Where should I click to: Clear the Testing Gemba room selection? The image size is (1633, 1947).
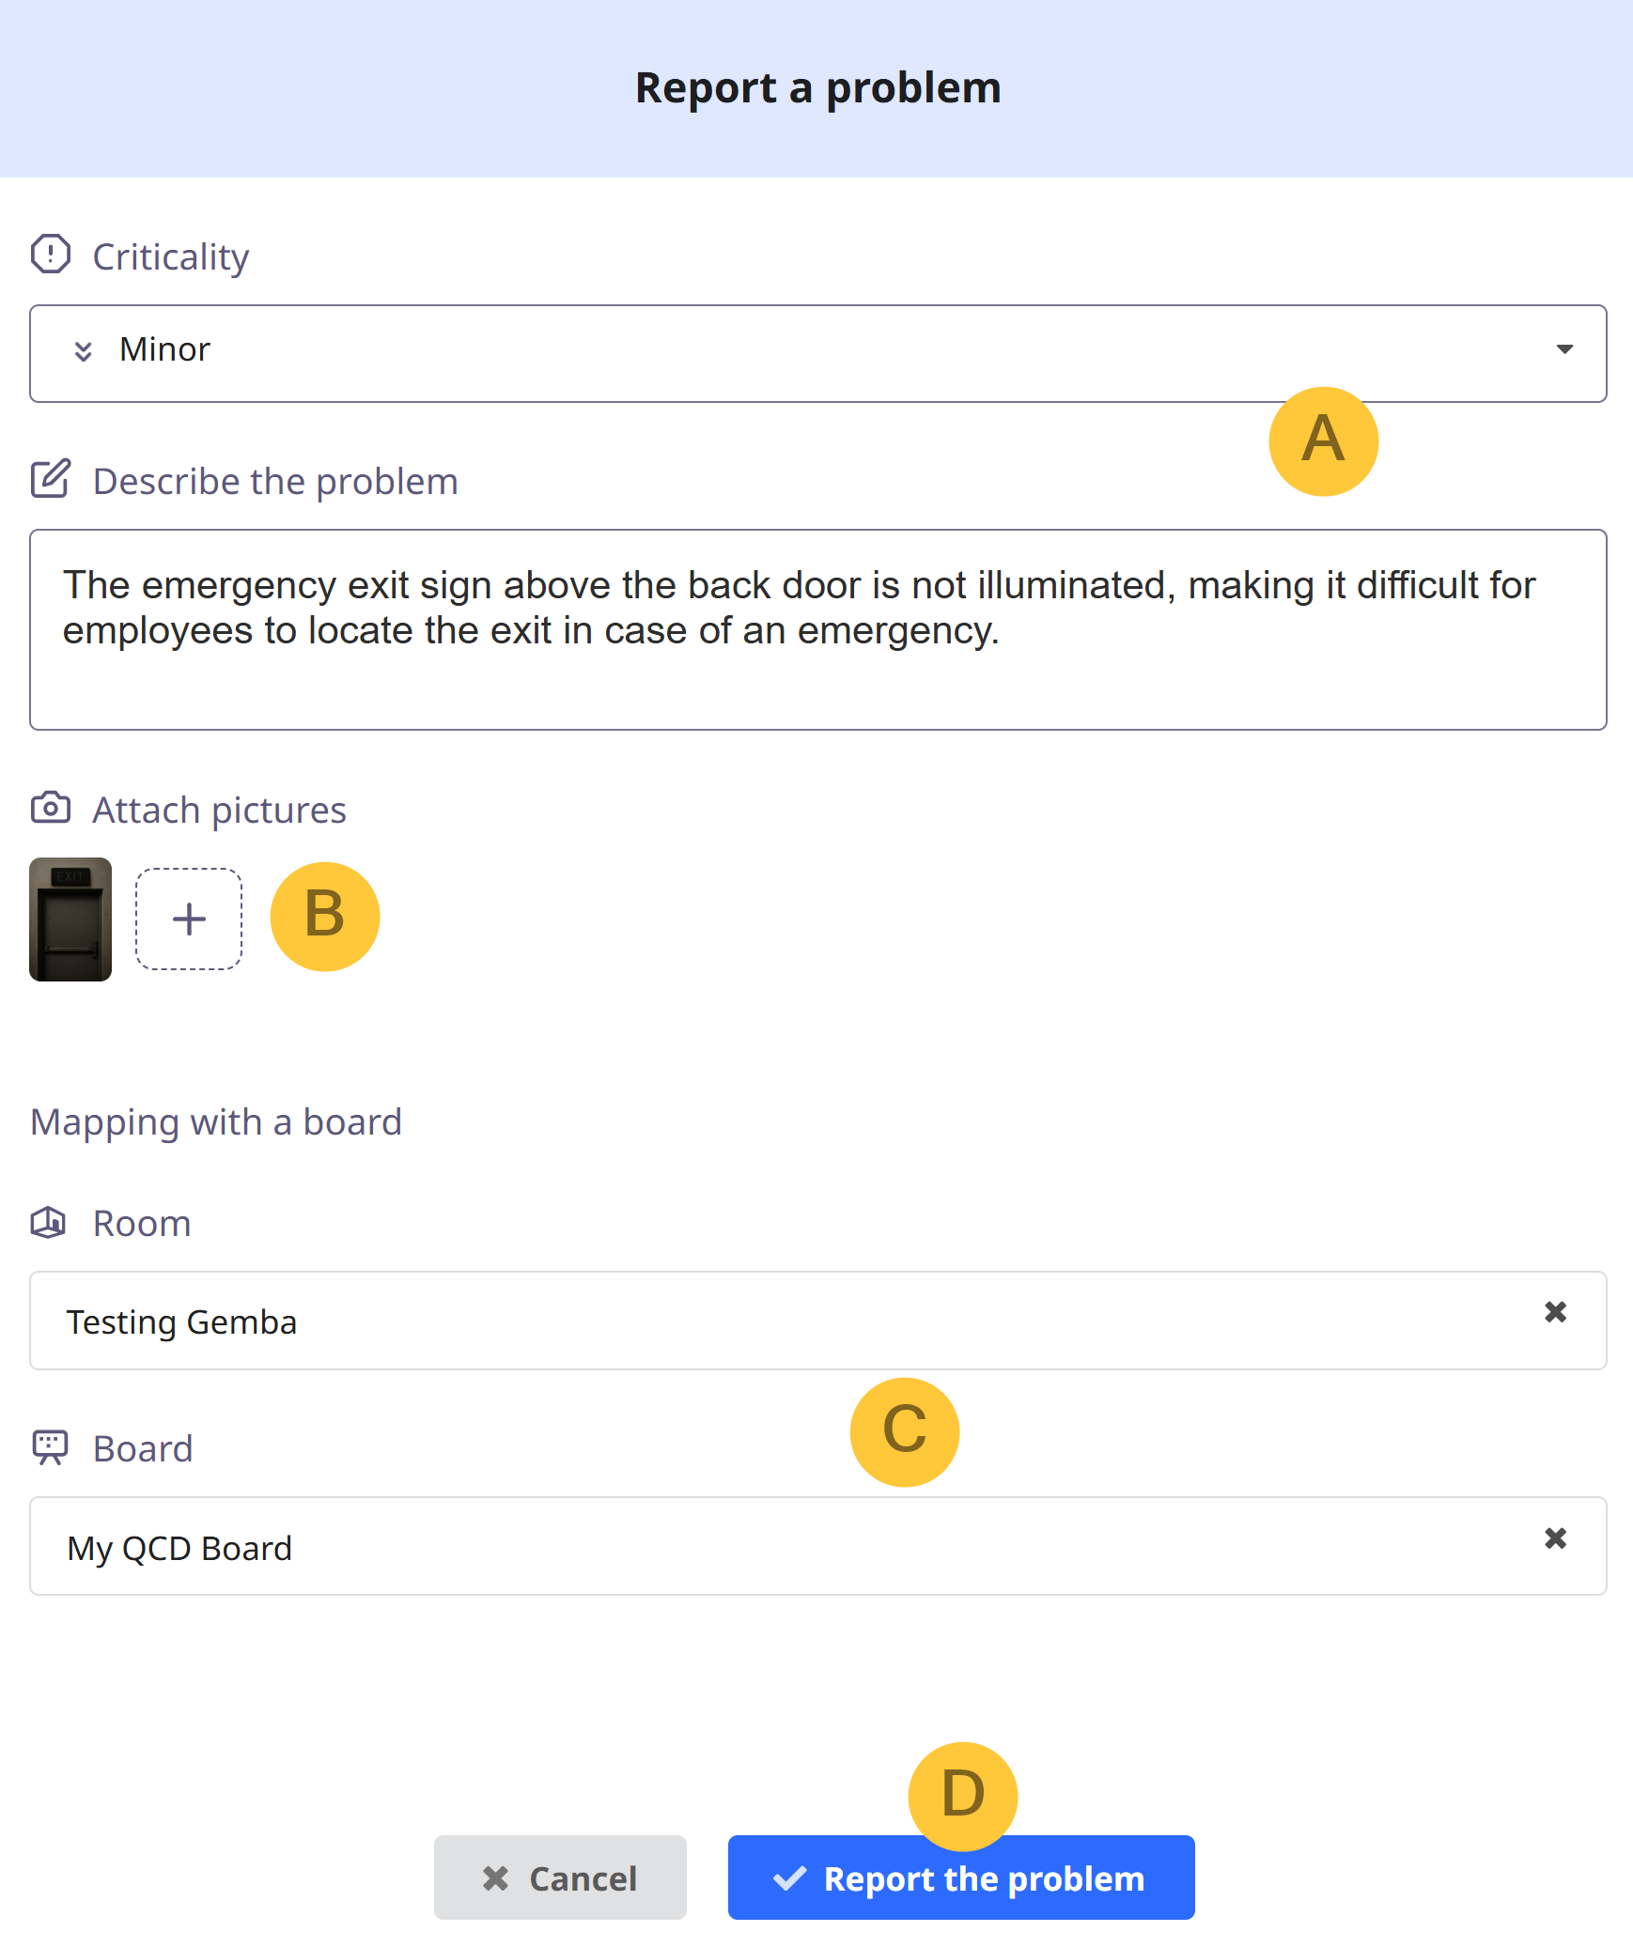(x=1556, y=1311)
